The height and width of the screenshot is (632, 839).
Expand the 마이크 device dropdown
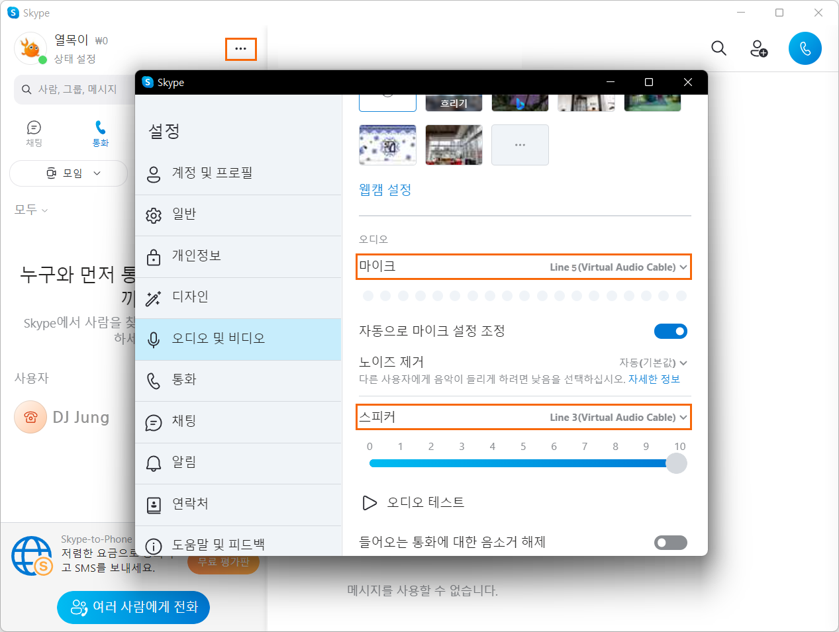[x=524, y=267]
